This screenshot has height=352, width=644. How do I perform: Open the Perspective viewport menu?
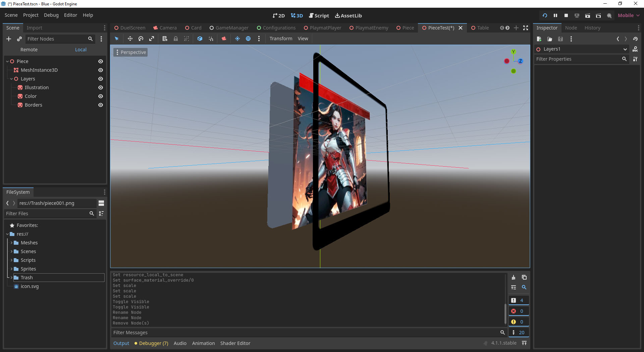(130, 52)
